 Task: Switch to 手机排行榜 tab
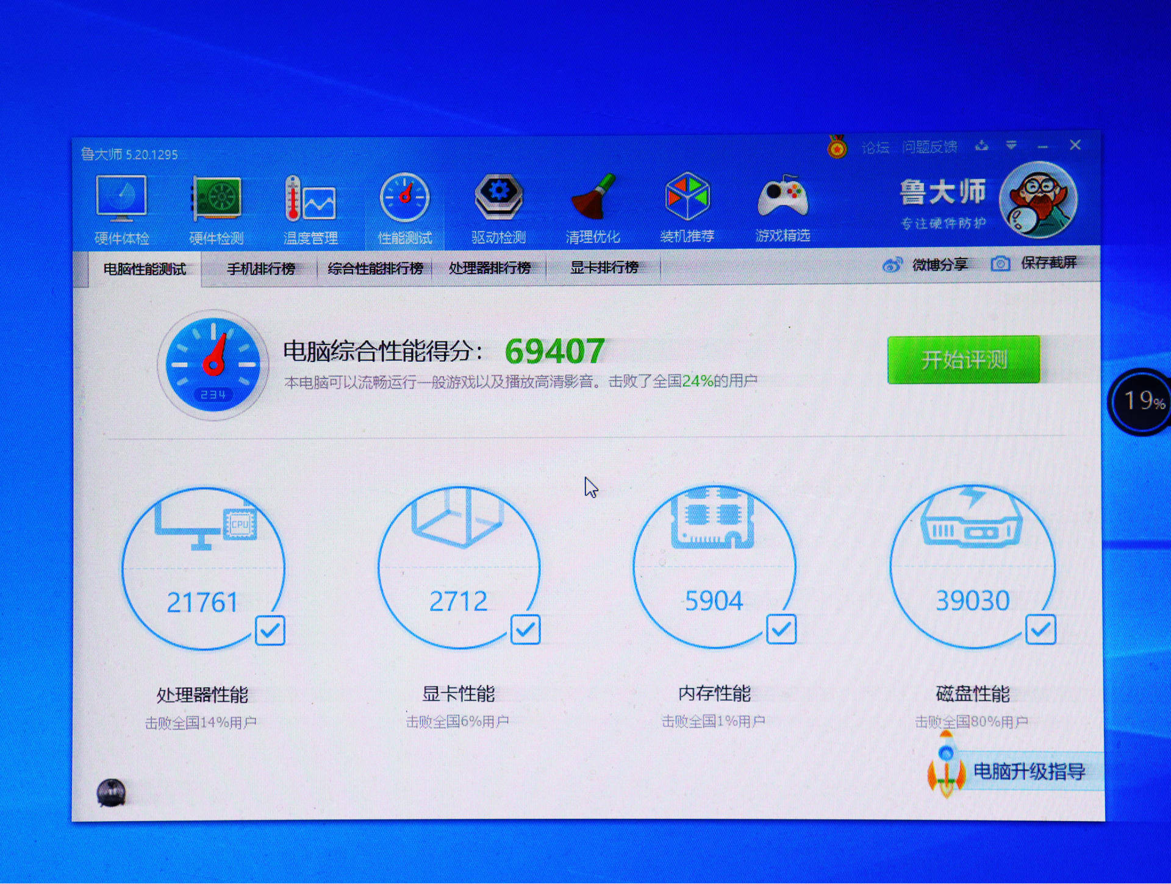tap(261, 269)
